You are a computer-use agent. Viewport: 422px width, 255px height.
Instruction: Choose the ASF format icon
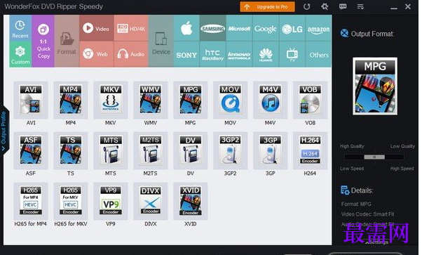(31, 150)
